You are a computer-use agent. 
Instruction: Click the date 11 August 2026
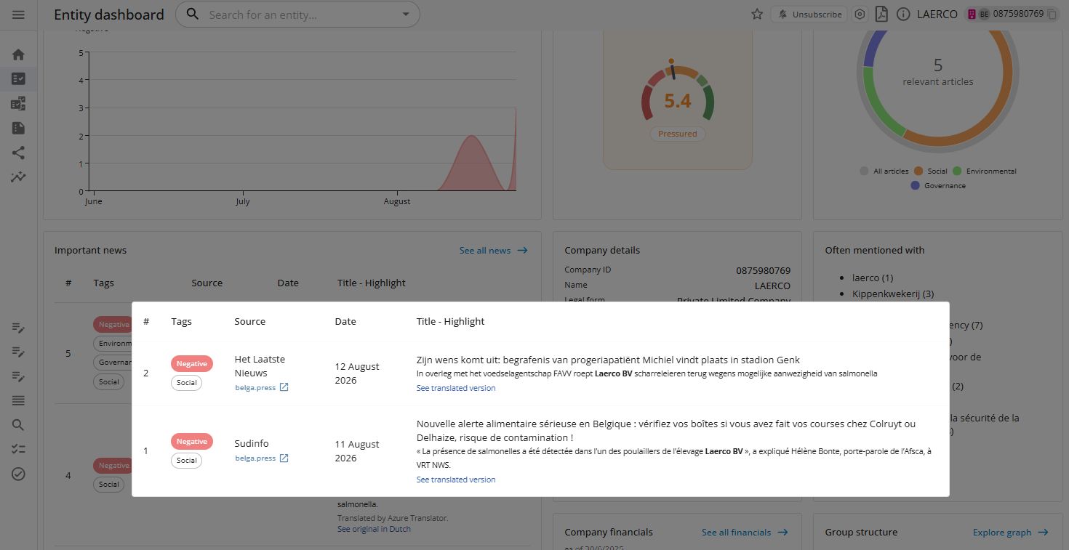click(x=357, y=451)
